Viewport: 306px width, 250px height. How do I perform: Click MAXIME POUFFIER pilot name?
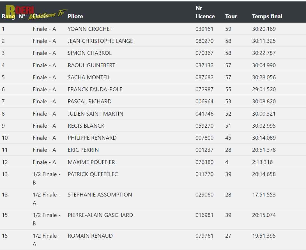pyautogui.click(x=91, y=162)
